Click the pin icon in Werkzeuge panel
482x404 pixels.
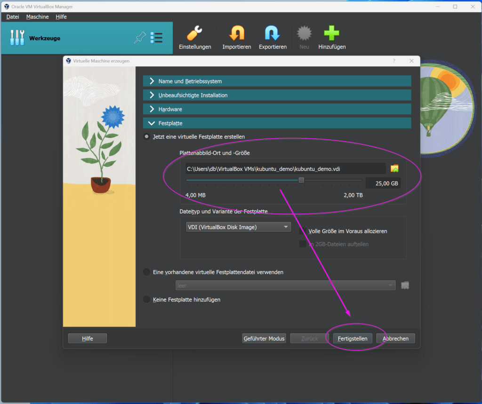pyautogui.click(x=140, y=38)
